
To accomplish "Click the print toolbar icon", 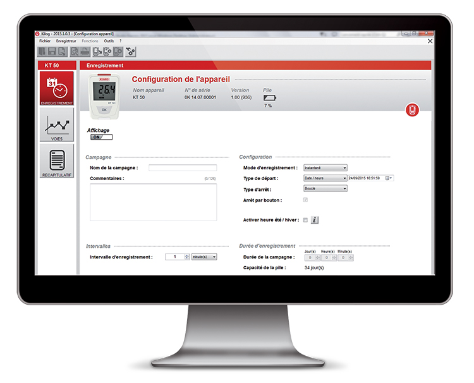I will click(x=84, y=52).
